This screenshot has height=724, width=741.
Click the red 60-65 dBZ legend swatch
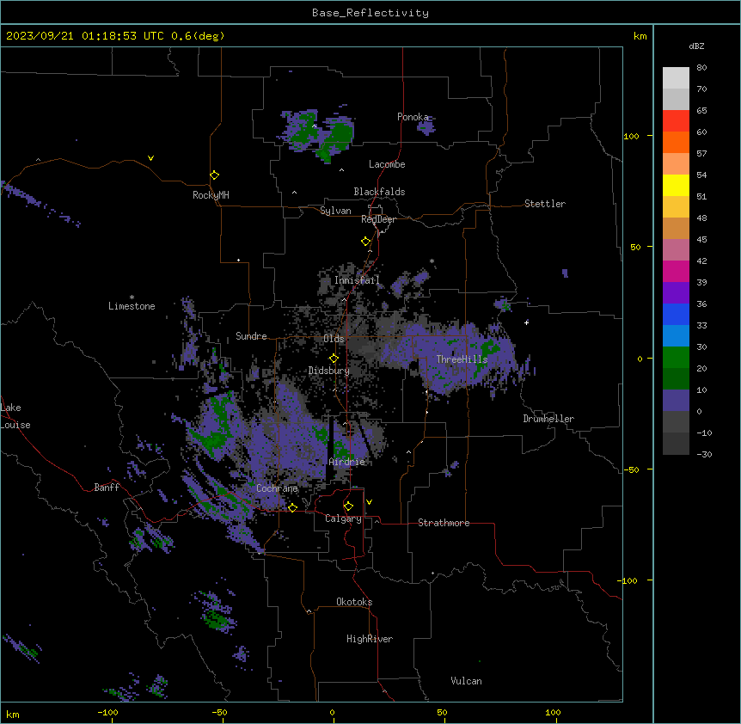click(x=676, y=121)
